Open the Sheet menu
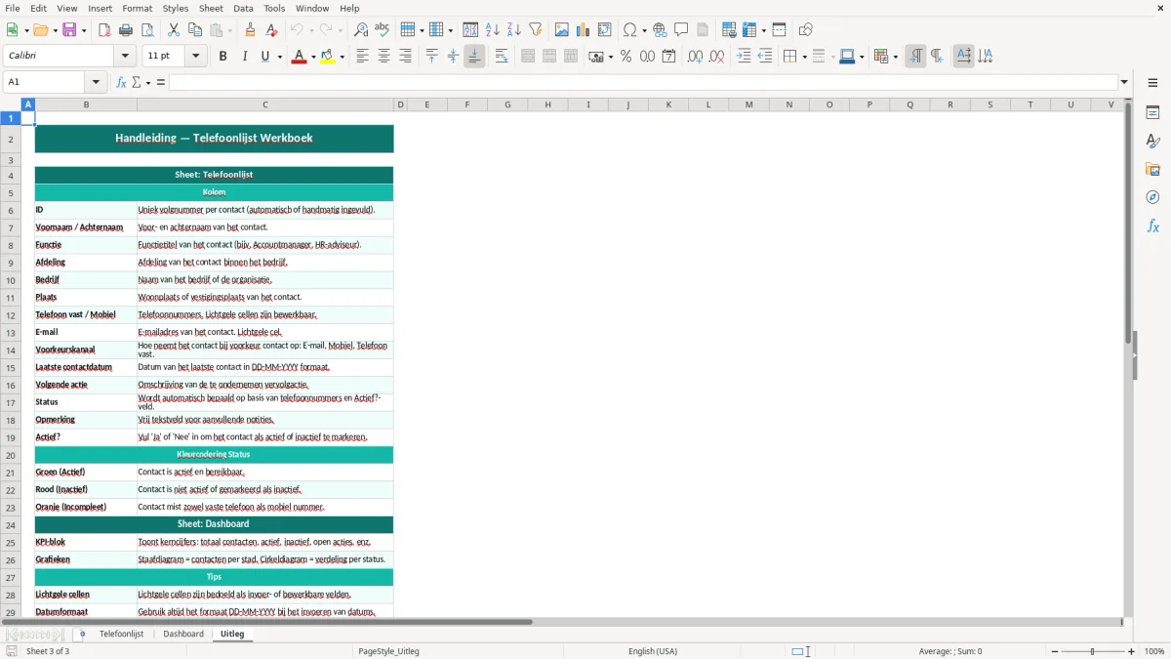 [x=212, y=8]
